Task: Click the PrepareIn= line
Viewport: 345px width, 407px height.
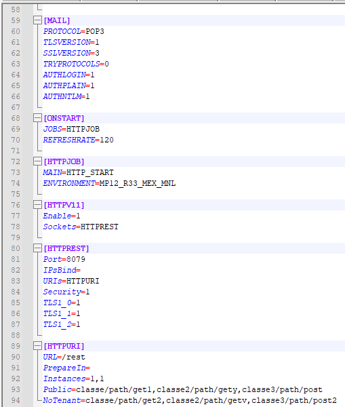Action: click(66, 368)
